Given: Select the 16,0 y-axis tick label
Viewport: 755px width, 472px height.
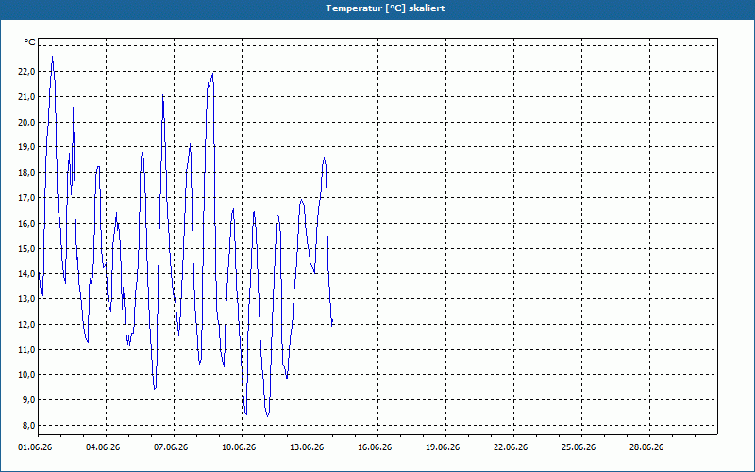Looking at the screenshot, I should 26,223.
